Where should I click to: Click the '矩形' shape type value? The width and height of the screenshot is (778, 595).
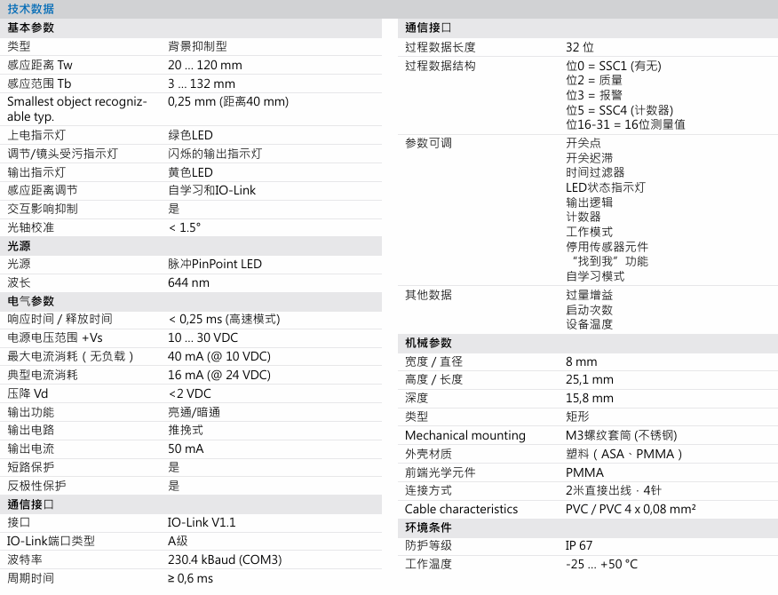(x=577, y=416)
